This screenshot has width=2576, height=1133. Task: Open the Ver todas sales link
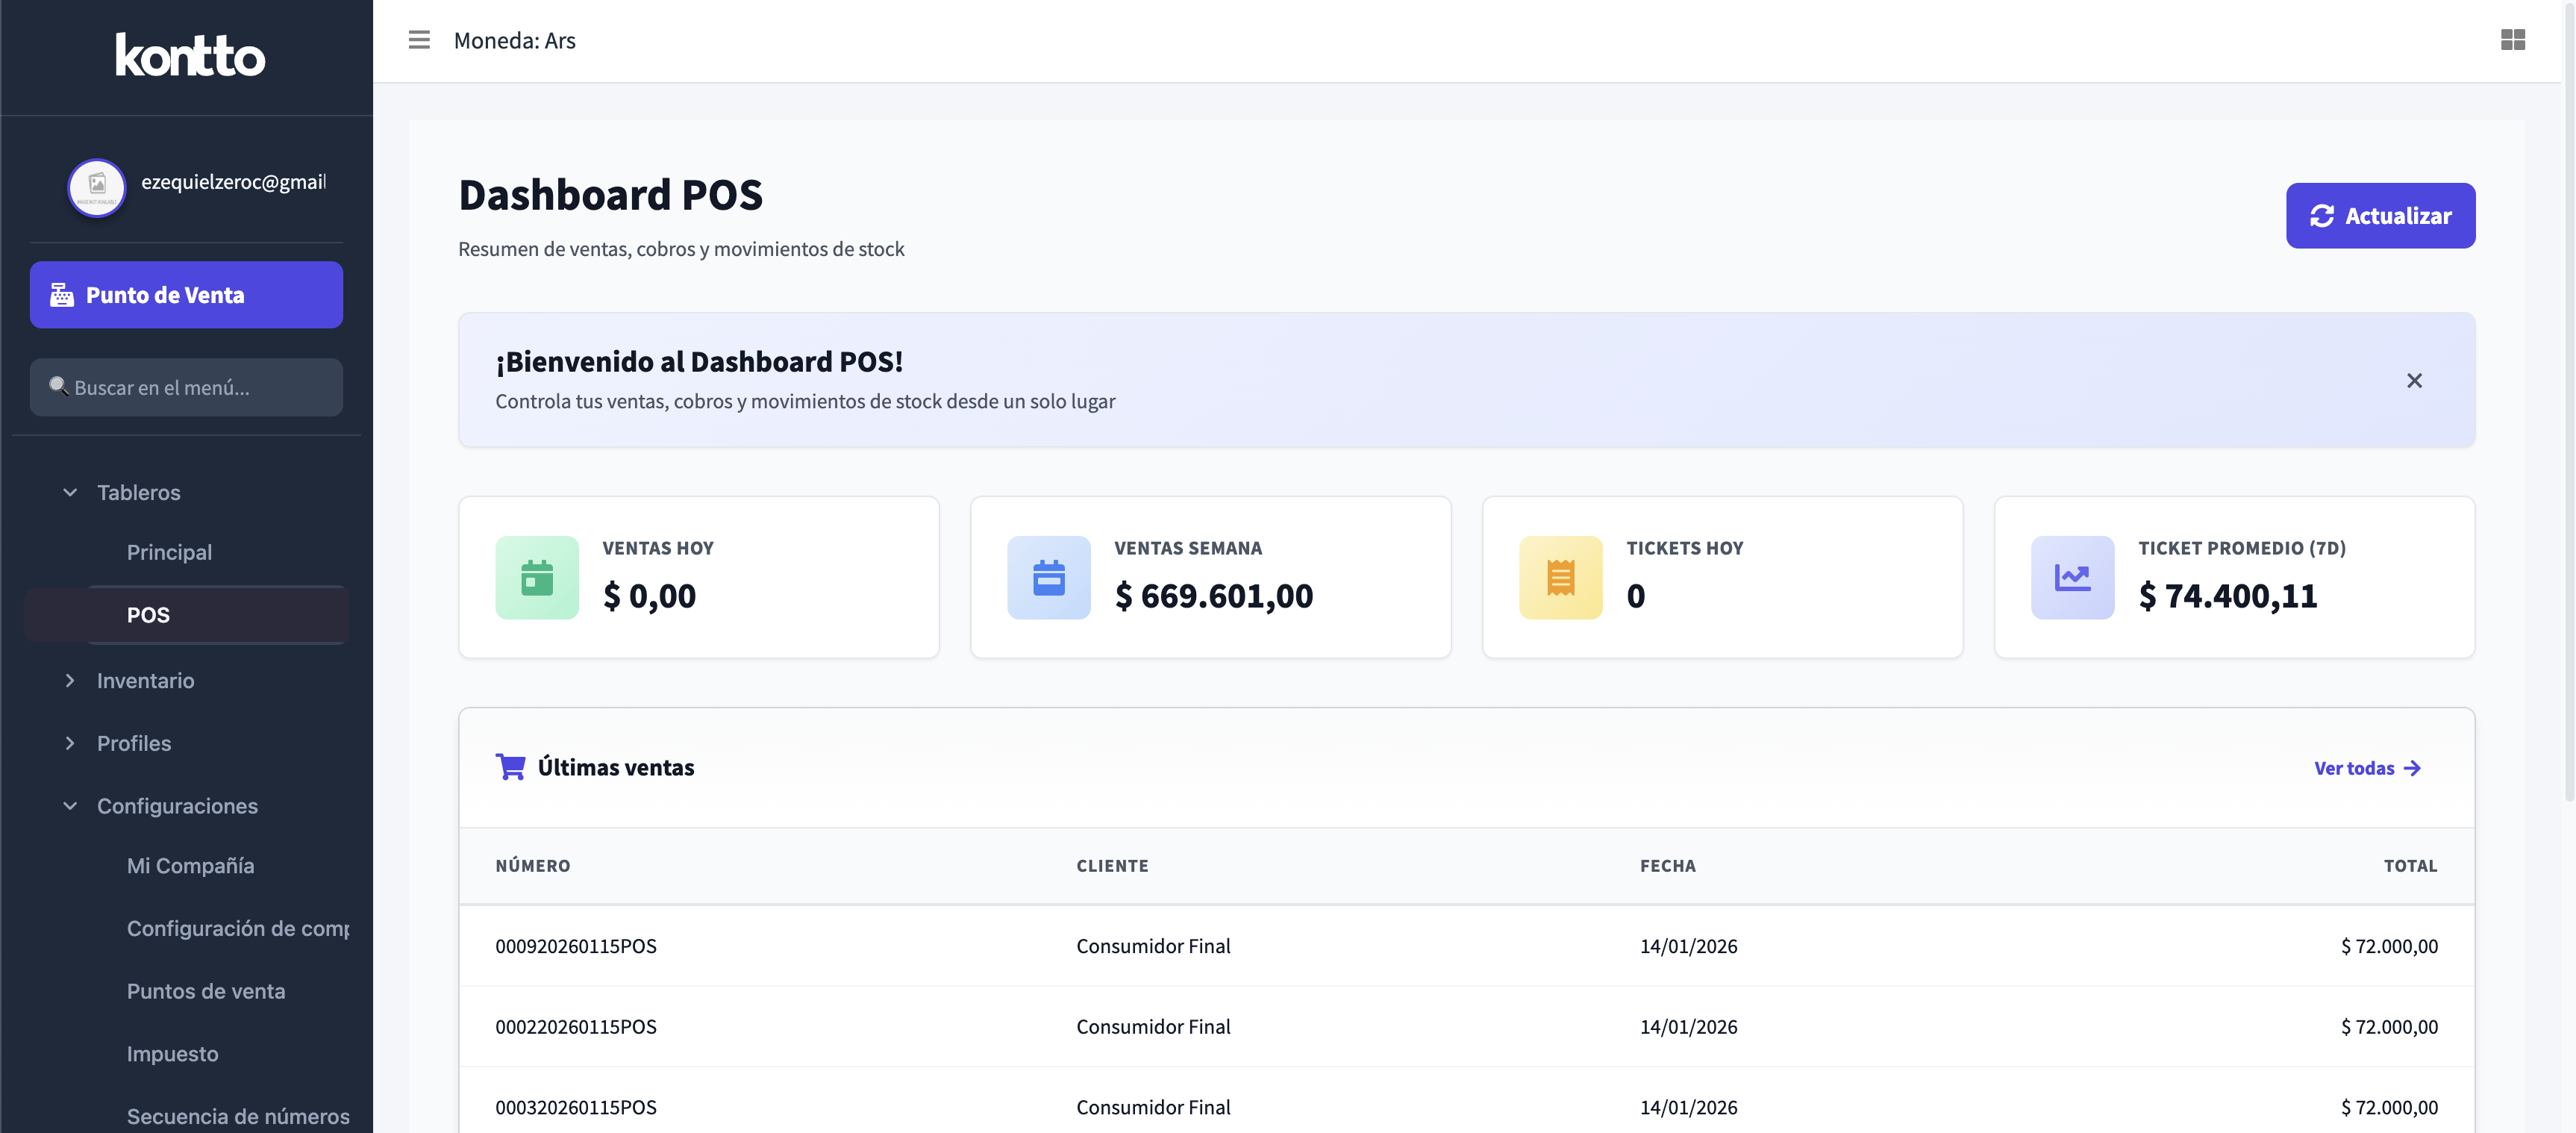click(x=2366, y=768)
